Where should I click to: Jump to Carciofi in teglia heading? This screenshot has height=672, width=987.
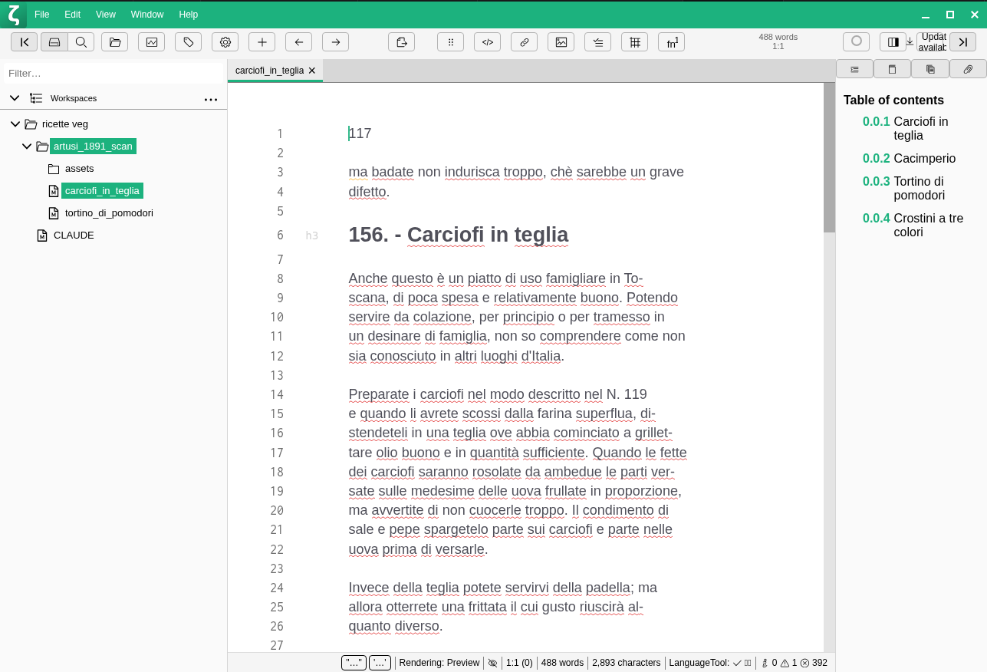click(x=921, y=129)
